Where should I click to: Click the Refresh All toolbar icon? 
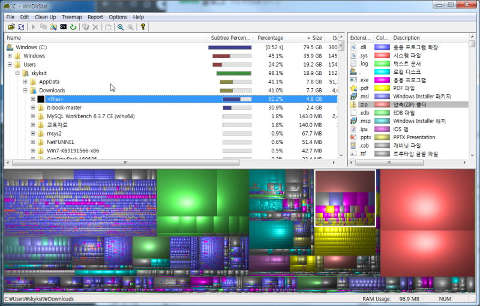coord(21,27)
